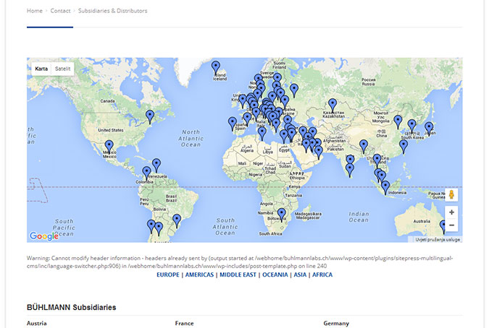
Task: Click the France subsidiary heading
Action: 184,324
